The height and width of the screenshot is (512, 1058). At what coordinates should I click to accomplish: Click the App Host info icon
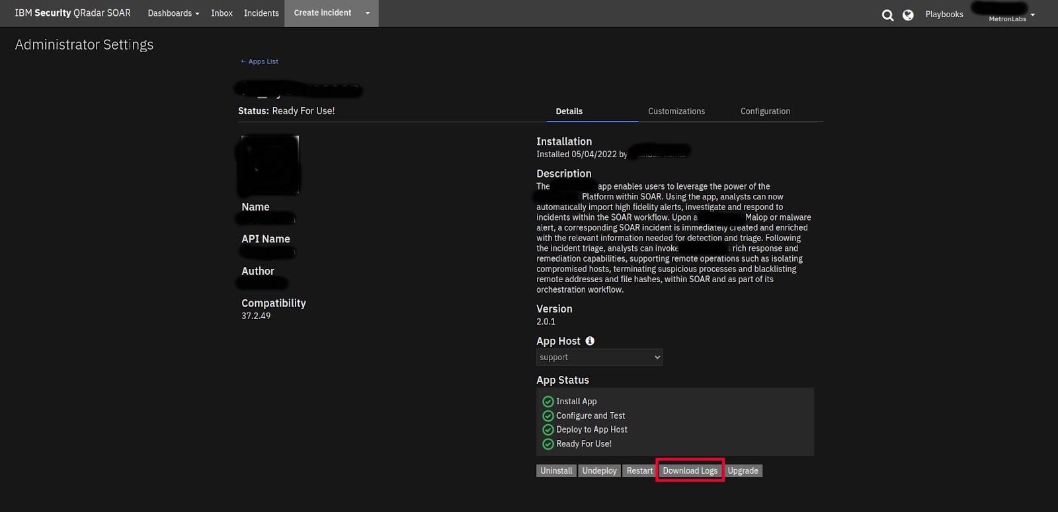[x=590, y=341]
